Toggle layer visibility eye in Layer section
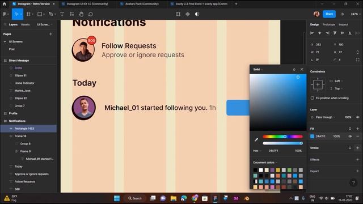 tap(358, 117)
